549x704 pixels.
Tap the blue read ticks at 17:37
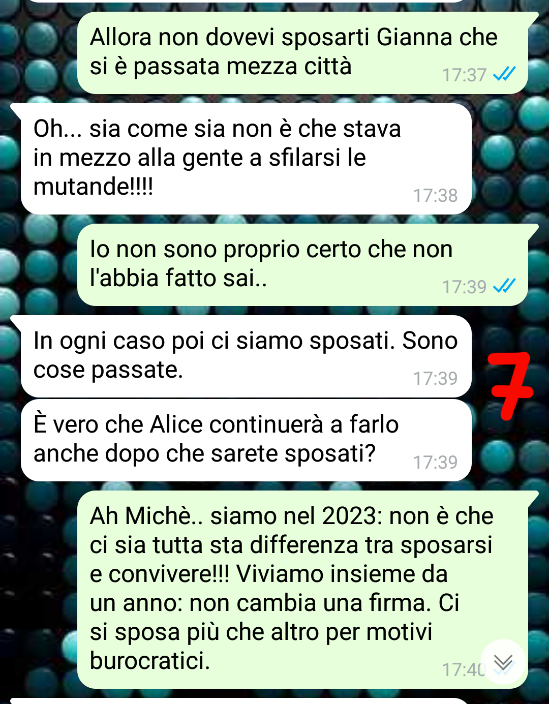click(504, 75)
